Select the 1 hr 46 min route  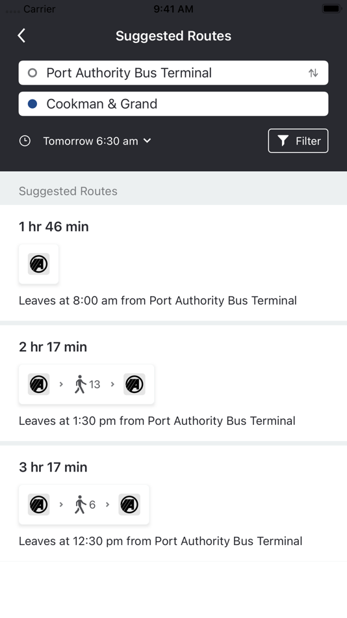(173, 263)
